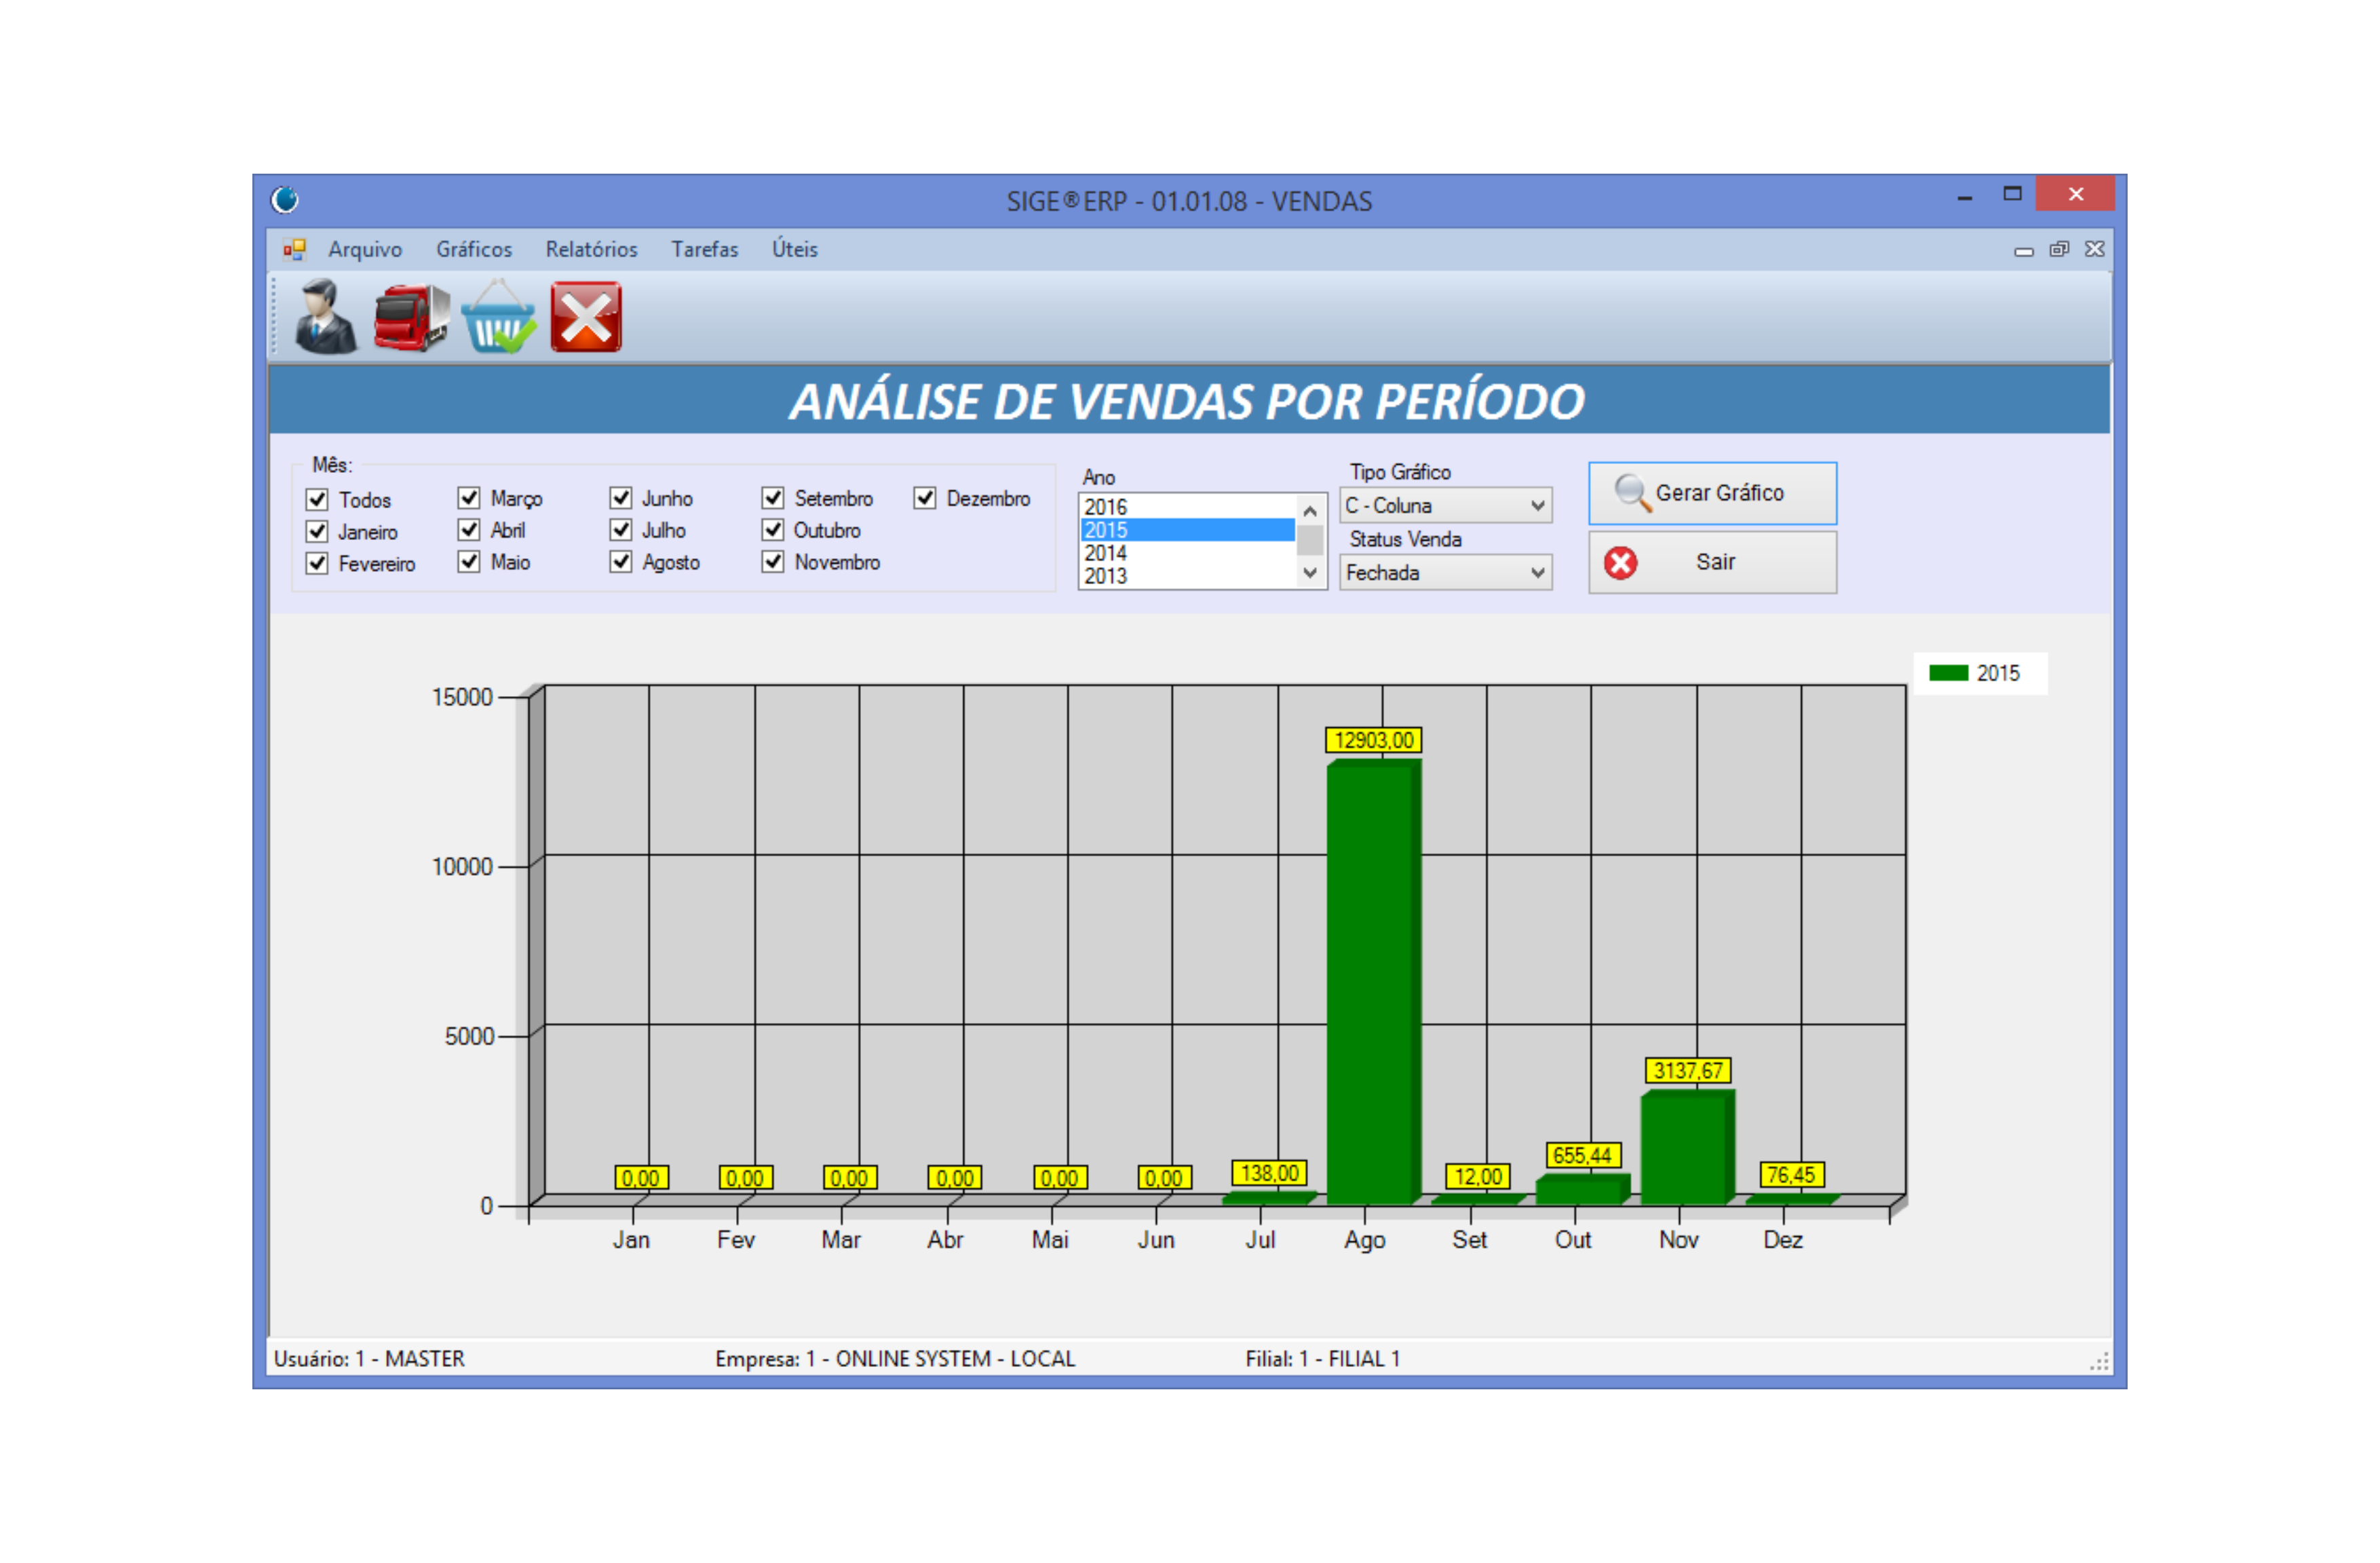Open the Gráficos menu
The width and height of the screenshot is (2380, 1563).
474,249
